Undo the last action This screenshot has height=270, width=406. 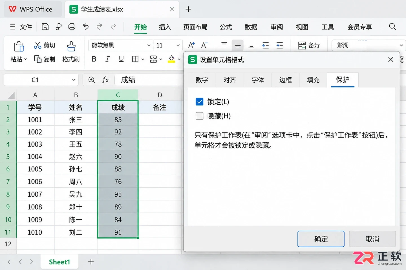coord(86,27)
